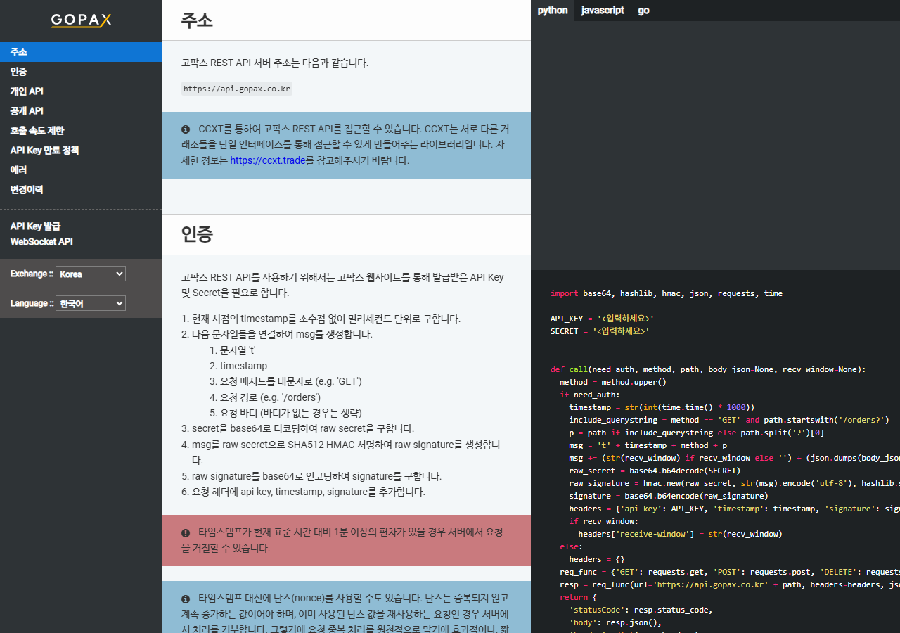Viewport: 900px width, 633px height.
Task: Click the warning icon in red timestamp notice
Action: click(186, 532)
